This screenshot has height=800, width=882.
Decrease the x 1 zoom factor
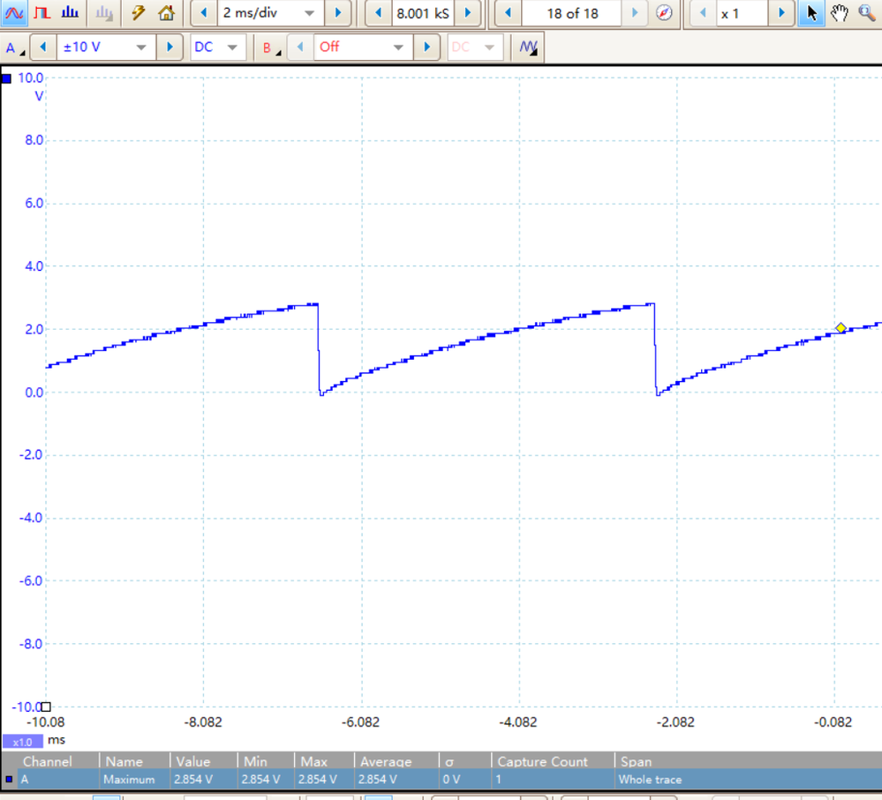pos(703,13)
